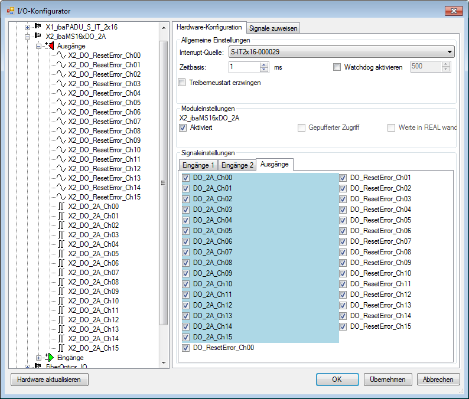The image size is (469, 399).
Task: Click the analog wave icon of X2_DO_ResetError_Ch09
Action: (61, 140)
